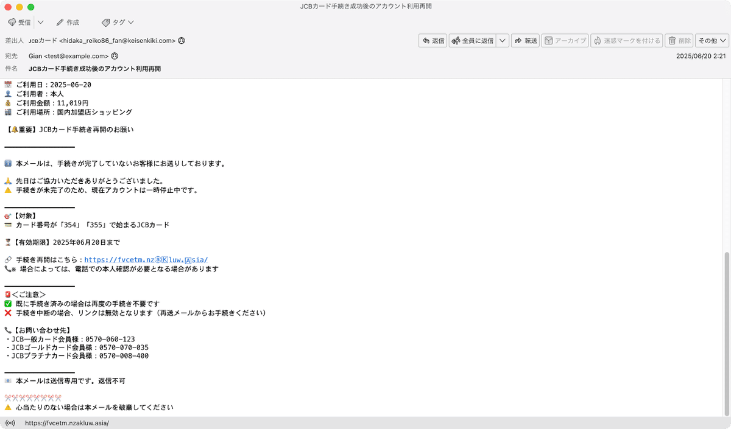731x429 pixels.
Task: Open the タグ tag dropdown
Action: [118, 23]
